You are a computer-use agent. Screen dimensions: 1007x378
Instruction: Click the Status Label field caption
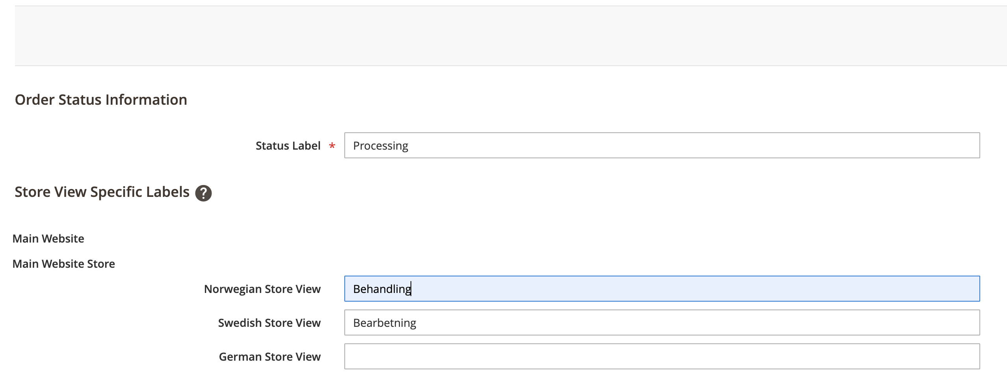[288, 146]
